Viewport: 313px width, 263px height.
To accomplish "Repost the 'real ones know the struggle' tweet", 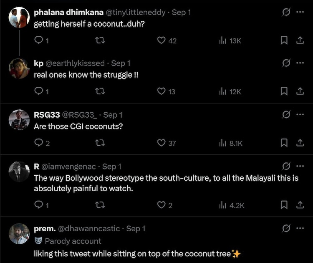I will [x=100, y=91].
